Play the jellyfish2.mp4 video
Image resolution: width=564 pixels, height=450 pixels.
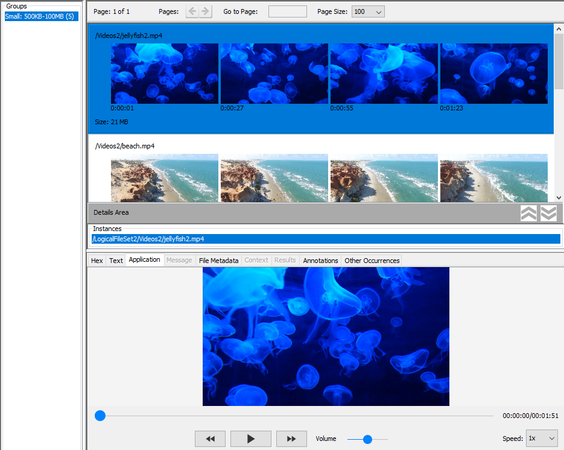[x=250, y=439]
